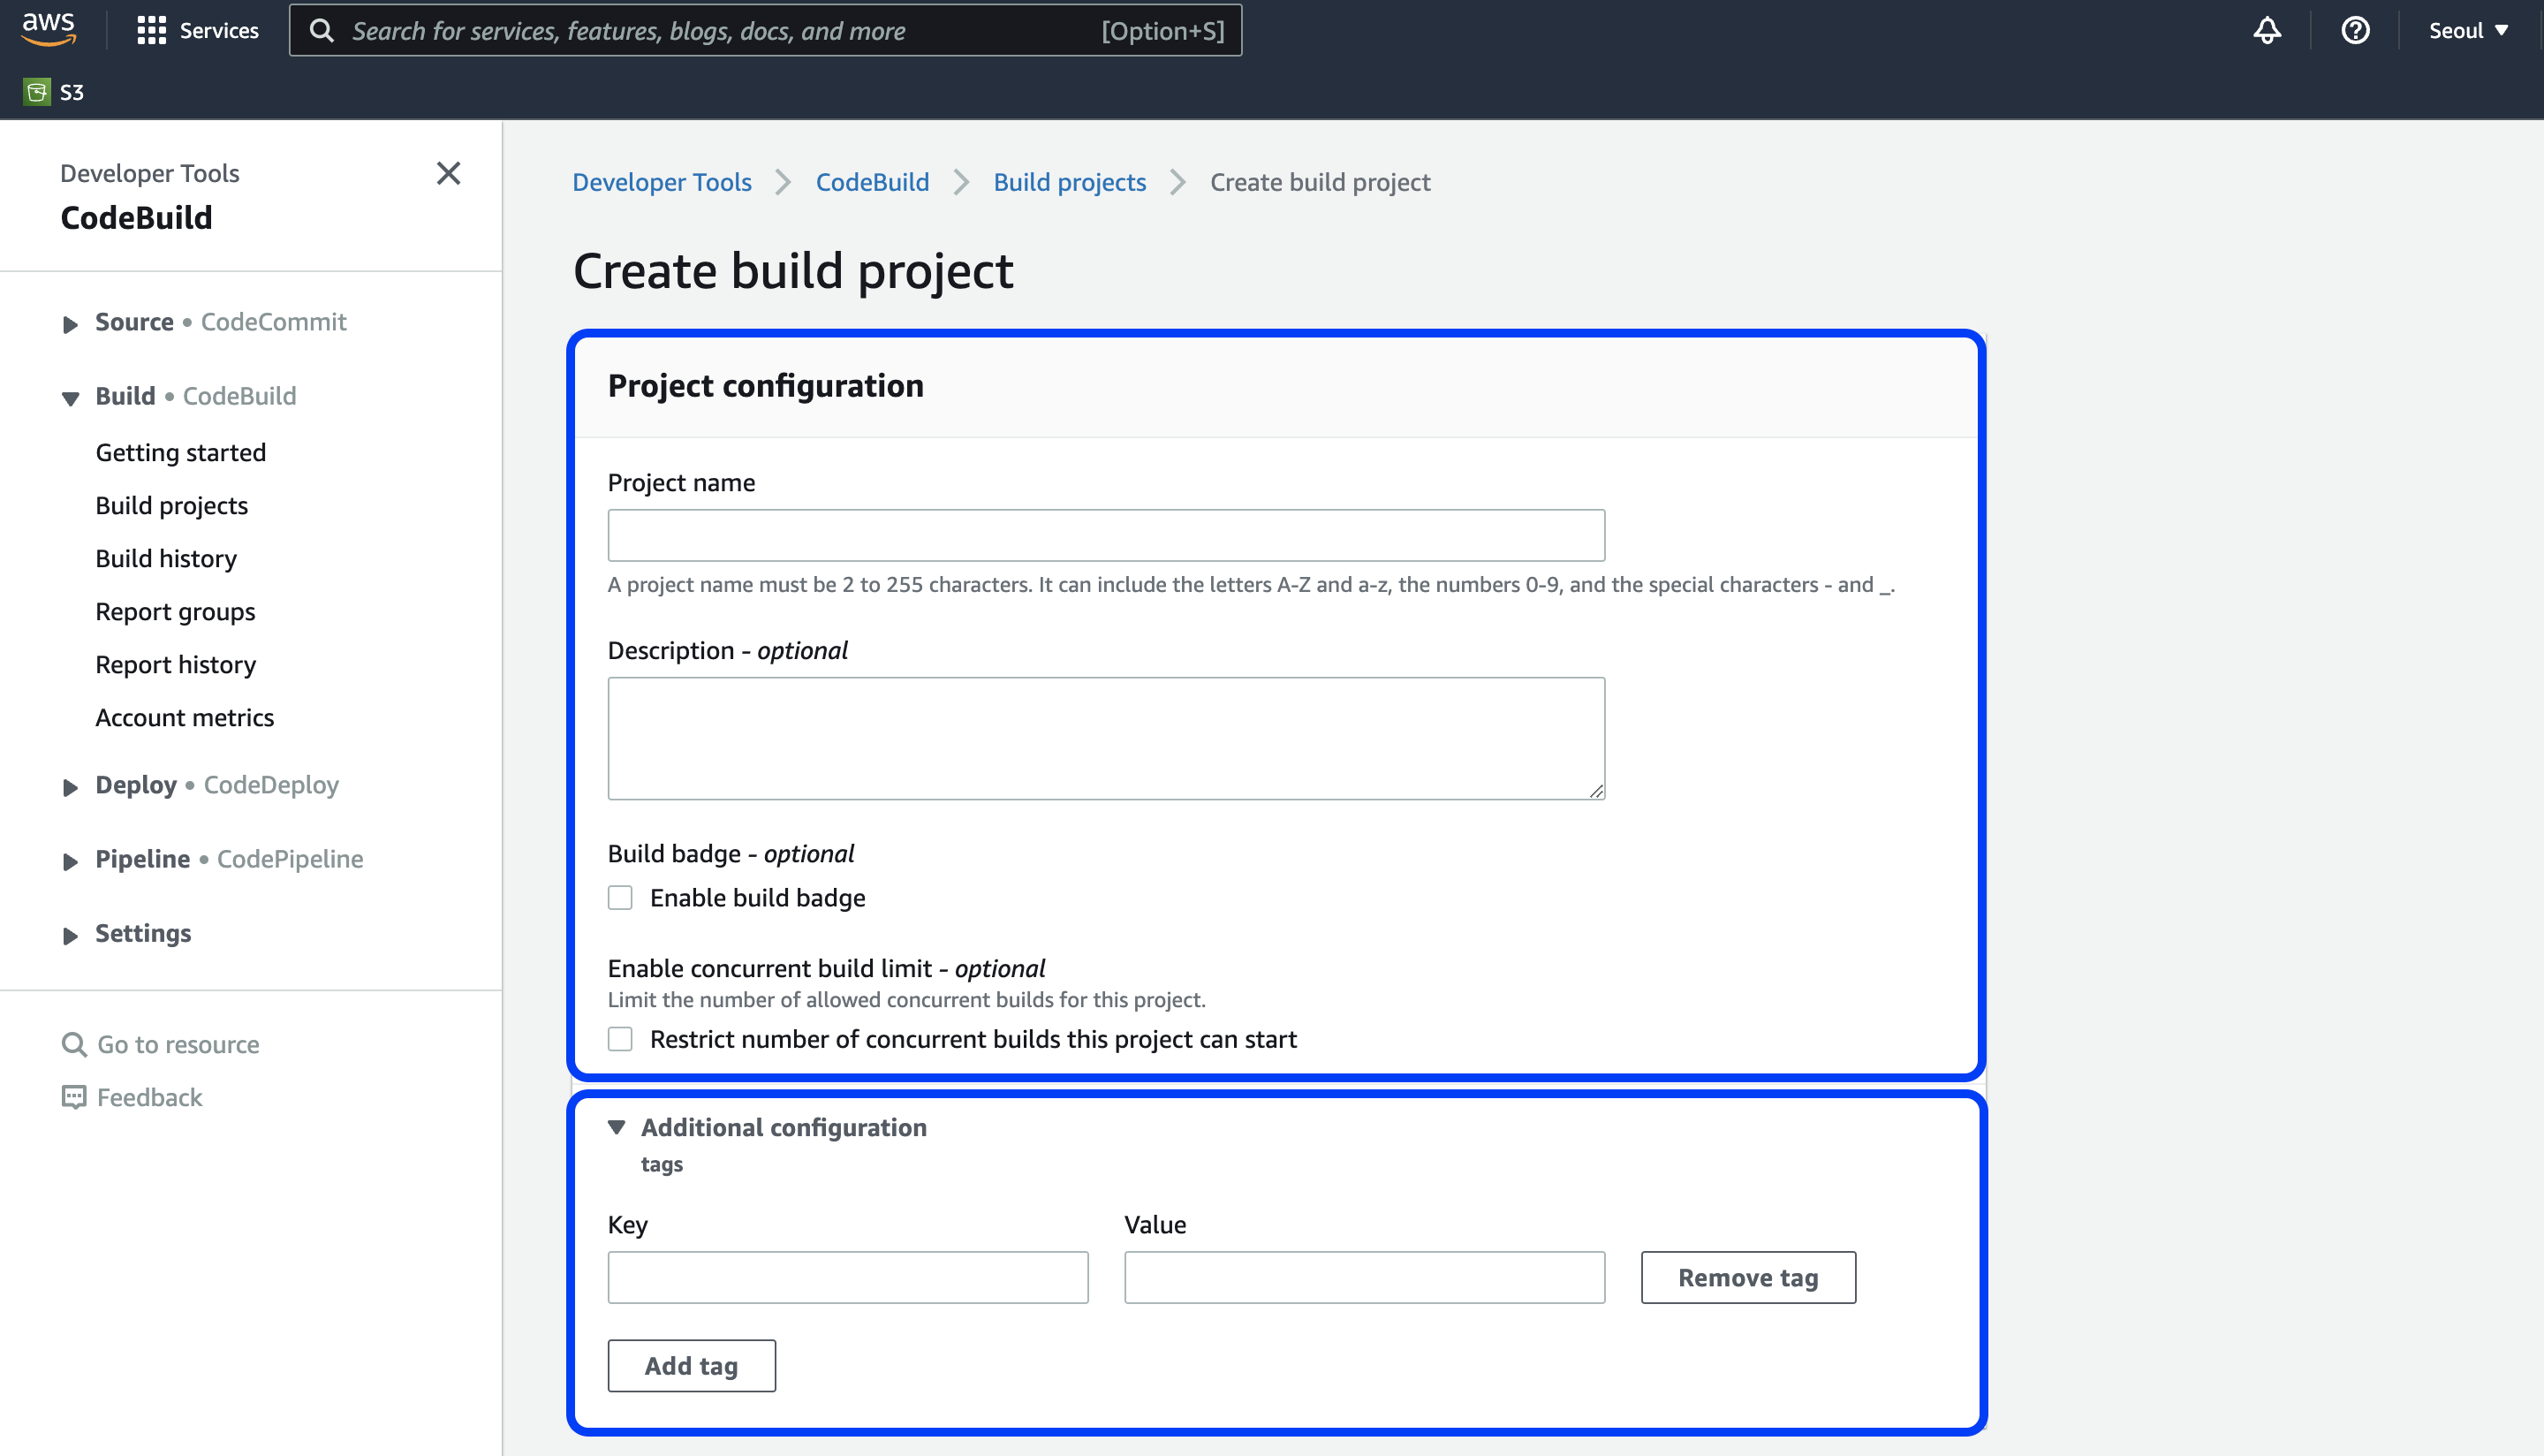Open the Seoul region dropdown
The width and height of the screenshot is (2544, 1456).
point(2468,30)
